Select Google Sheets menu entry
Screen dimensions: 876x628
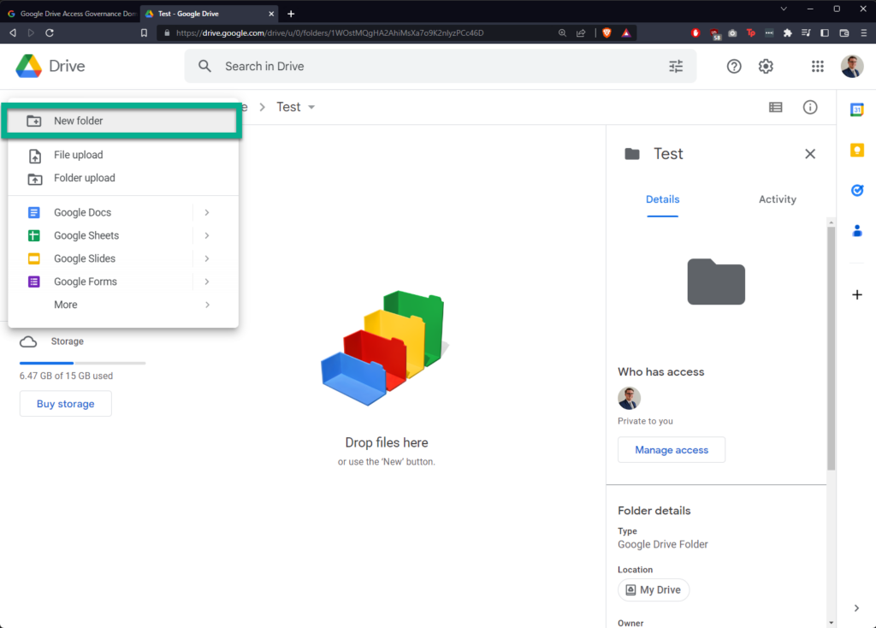coord(101,236)
